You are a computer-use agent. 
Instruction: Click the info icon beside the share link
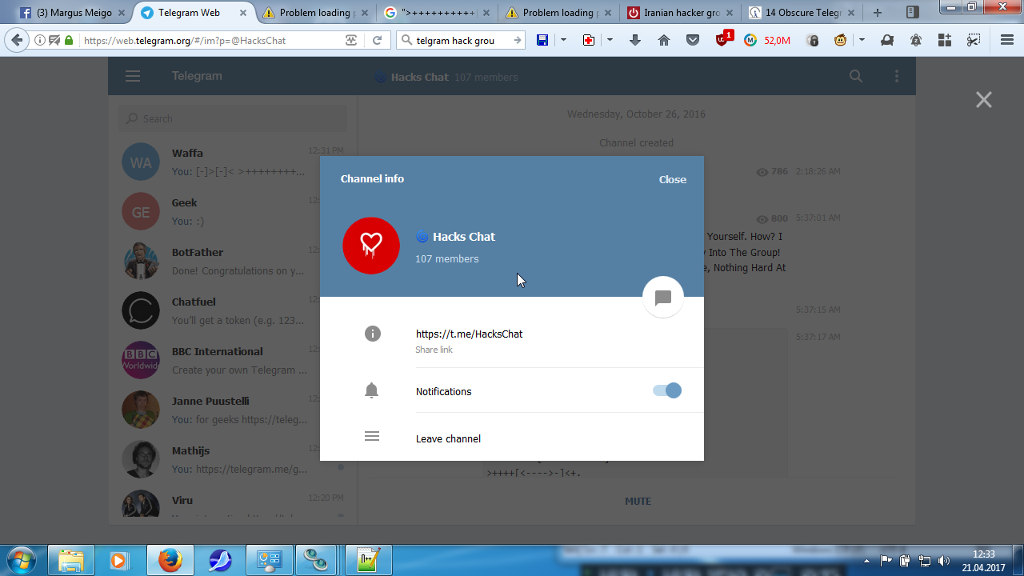(373, 334)
